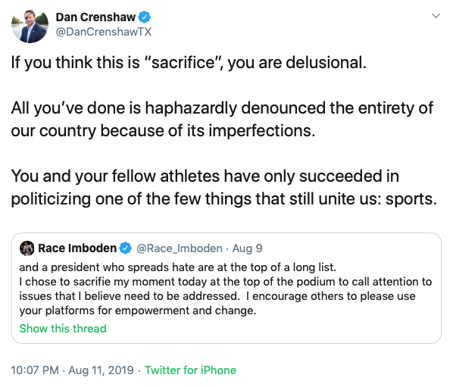Viewport: 453px width, 387px height.
Task: Click the paragraph about denouncing our country
Action: pos(222,119)
